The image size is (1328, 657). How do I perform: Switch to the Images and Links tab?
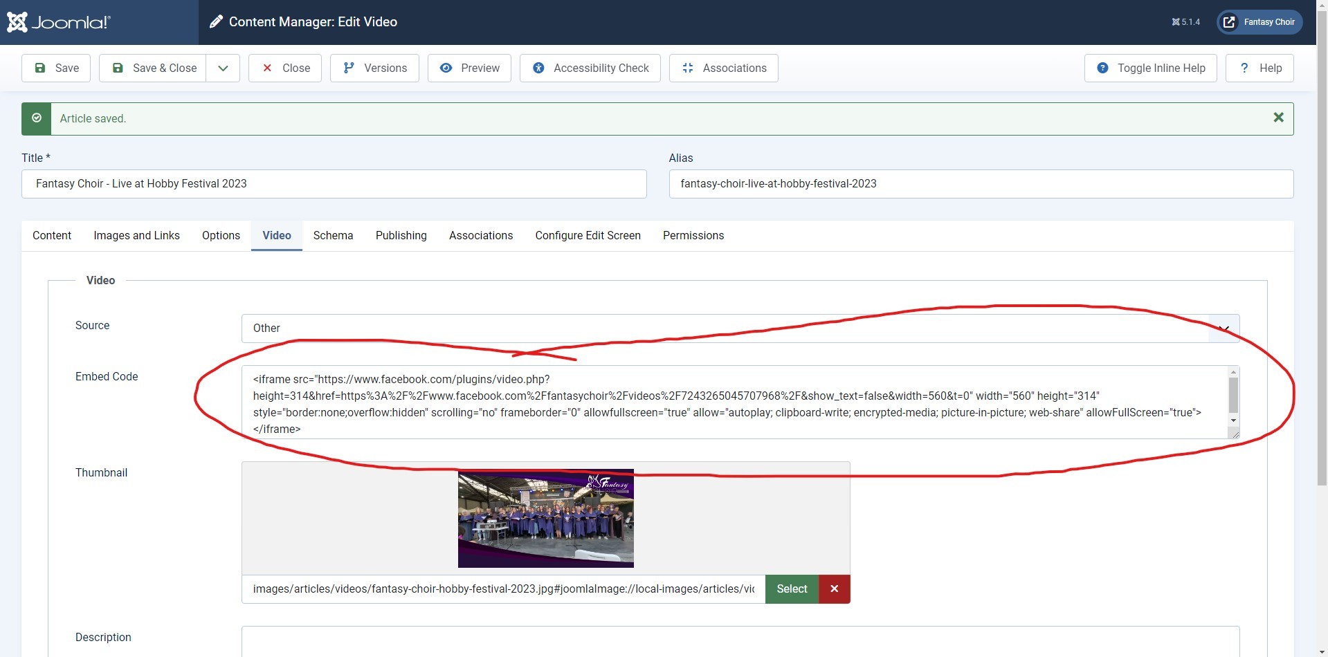click(x=136, y=235)
